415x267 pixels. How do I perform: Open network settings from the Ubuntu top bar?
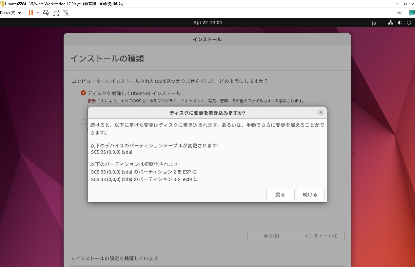click(390, 23)
